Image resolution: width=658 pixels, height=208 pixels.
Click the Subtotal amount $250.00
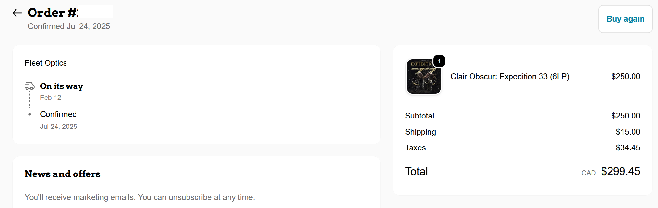coord(625,116)
